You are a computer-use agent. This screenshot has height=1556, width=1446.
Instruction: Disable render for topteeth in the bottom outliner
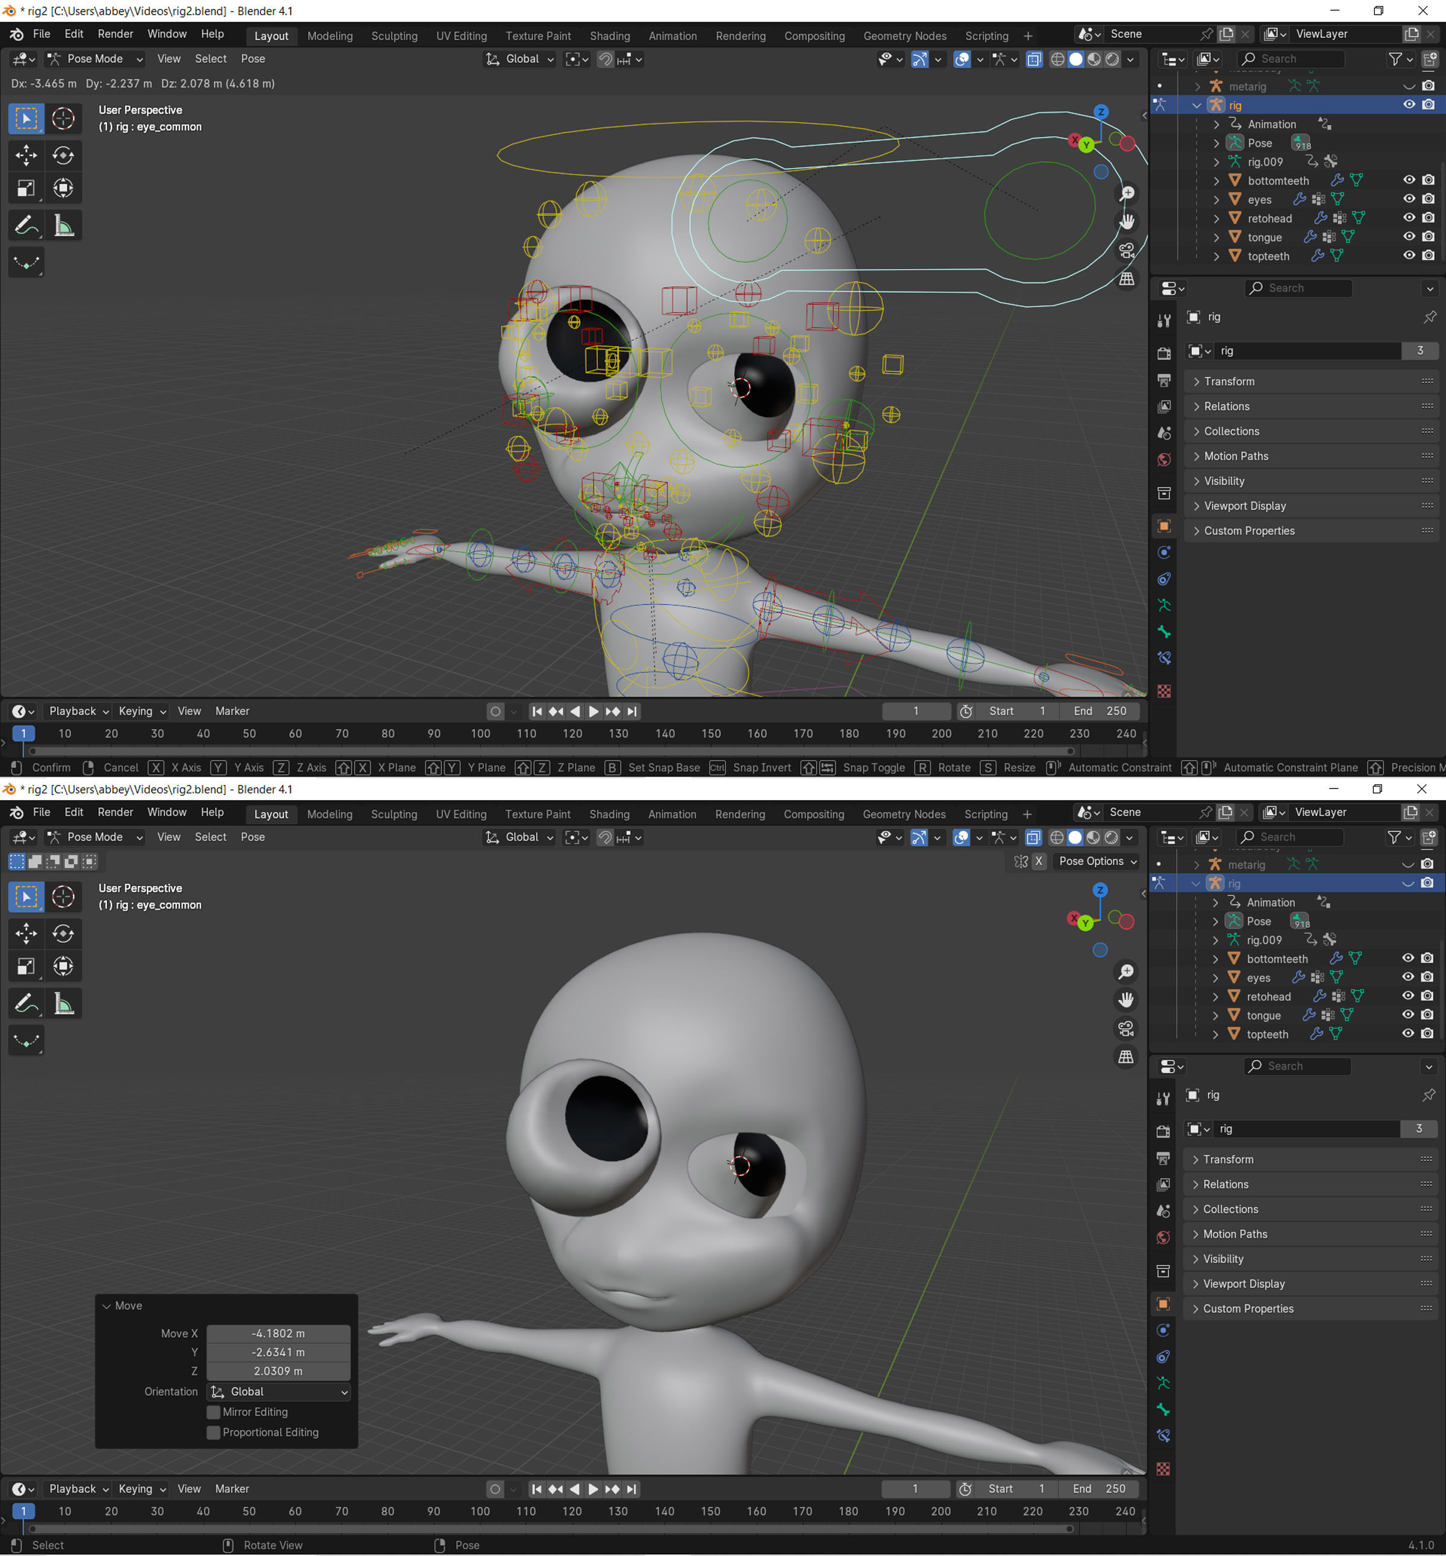pyautogui.click(x=1427, y=1033)
